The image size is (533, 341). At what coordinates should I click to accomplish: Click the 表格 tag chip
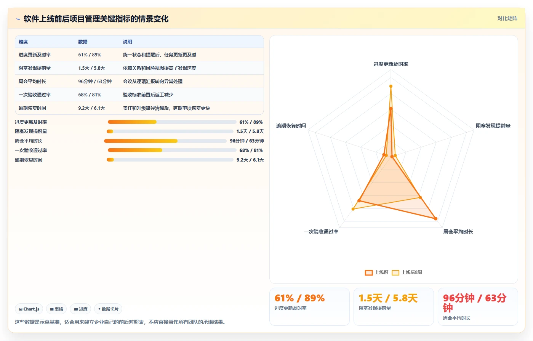[56, 309]
